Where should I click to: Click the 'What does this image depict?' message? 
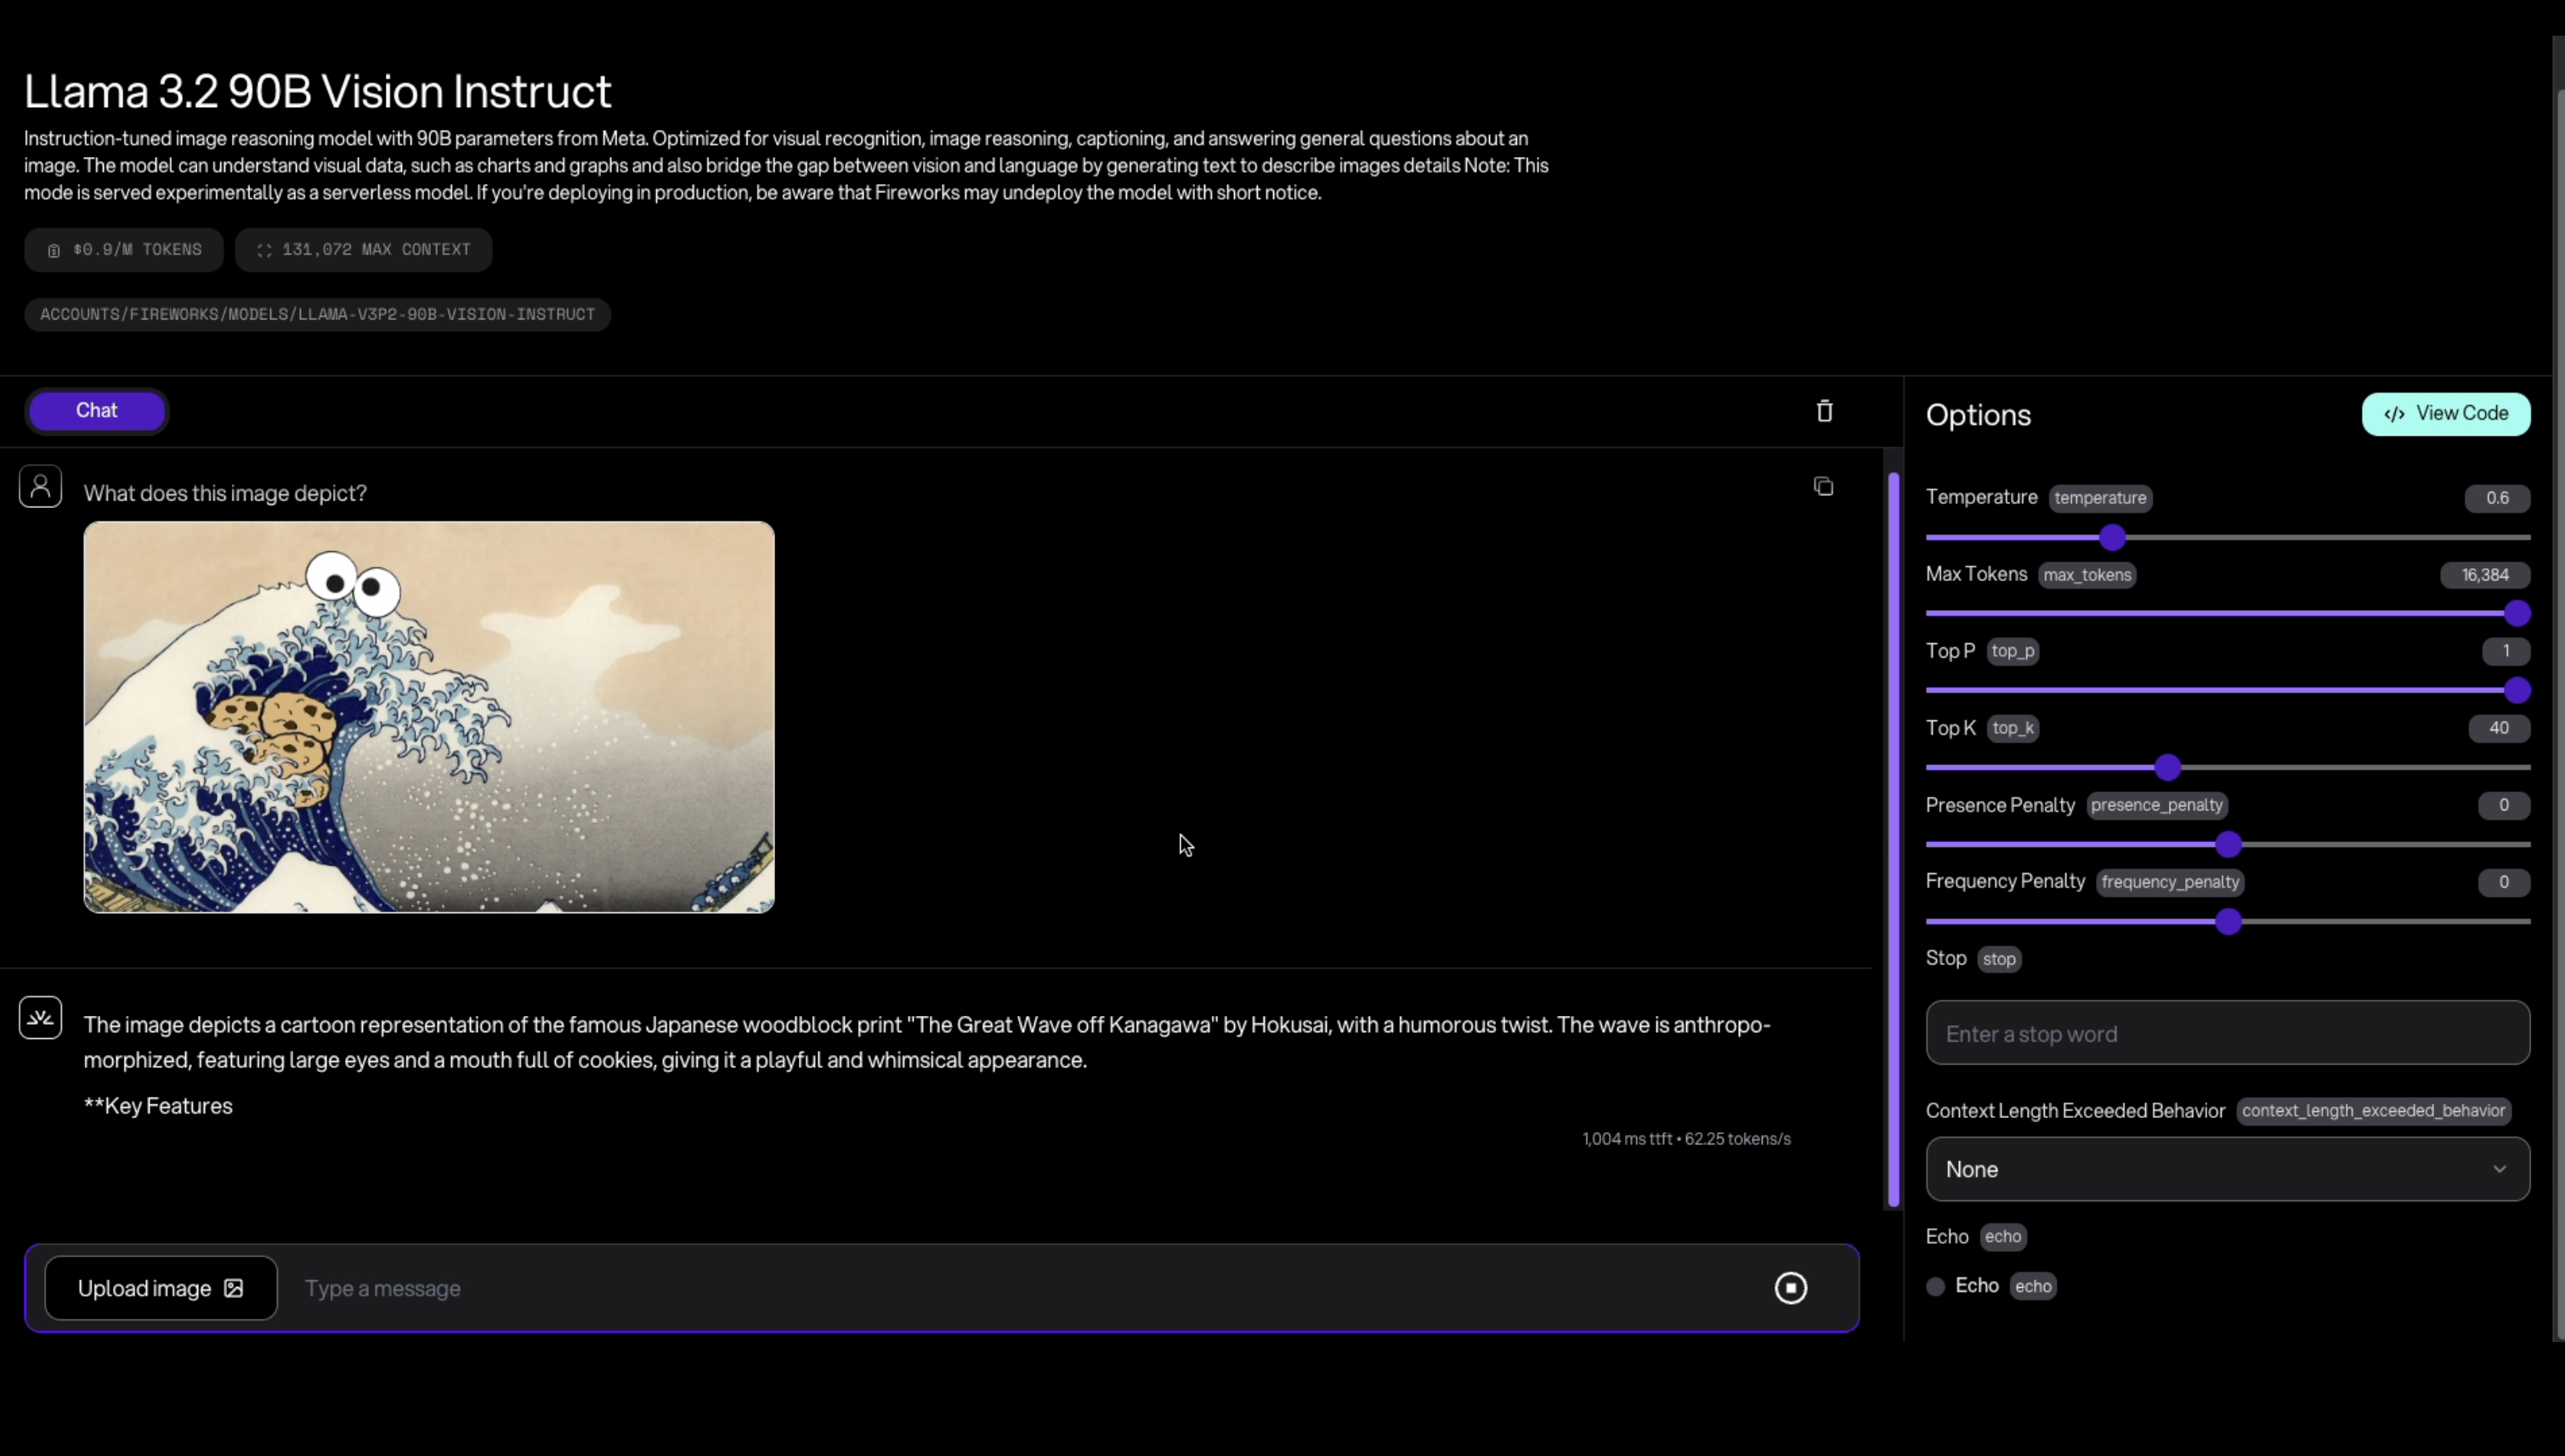coord(225,493)
